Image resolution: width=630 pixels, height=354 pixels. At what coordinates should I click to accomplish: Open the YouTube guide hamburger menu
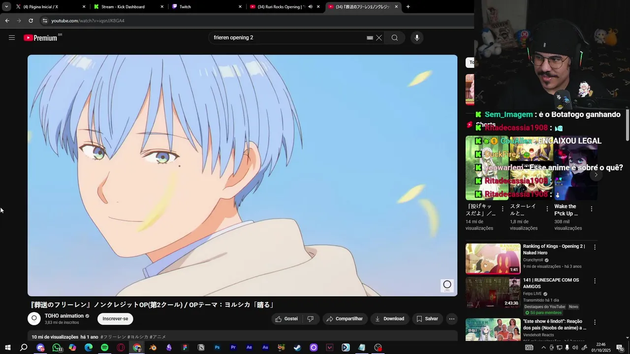tap(12, 38)
